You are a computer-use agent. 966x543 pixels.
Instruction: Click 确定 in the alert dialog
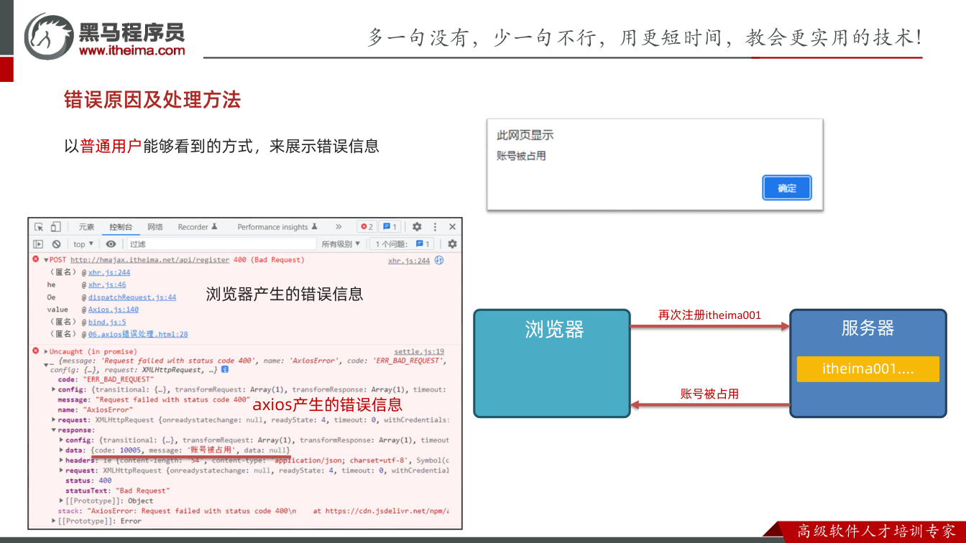click(787, 188)
